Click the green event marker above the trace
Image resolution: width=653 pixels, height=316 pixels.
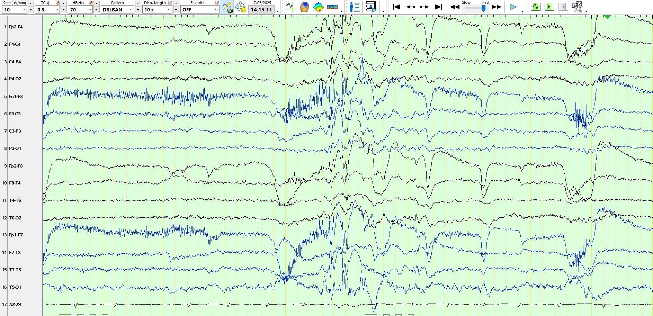(607, 16)
